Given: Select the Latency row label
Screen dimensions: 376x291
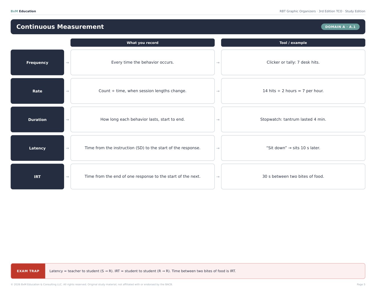Looking at the screenshot, I should tap(37, 148).
